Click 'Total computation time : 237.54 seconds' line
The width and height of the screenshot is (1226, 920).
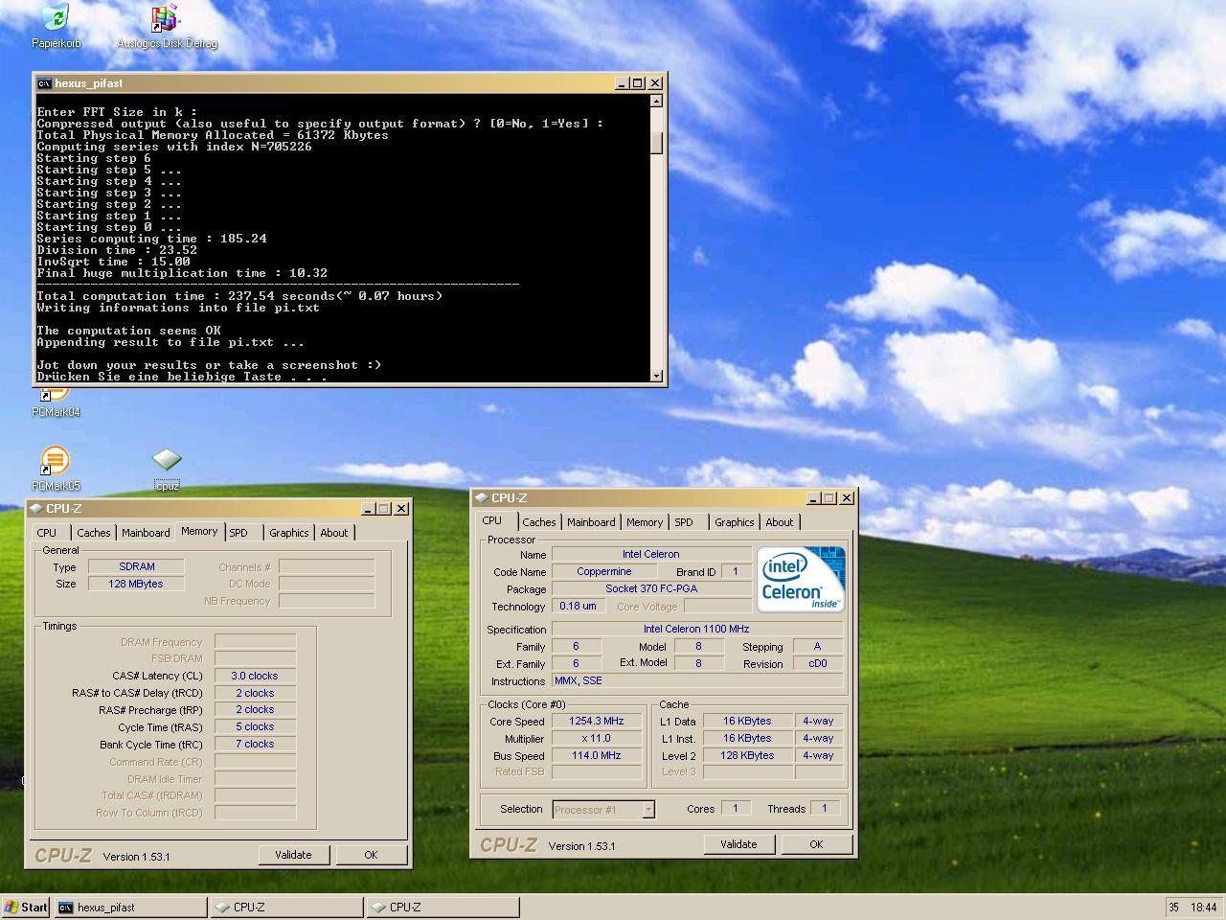(239, 296)
